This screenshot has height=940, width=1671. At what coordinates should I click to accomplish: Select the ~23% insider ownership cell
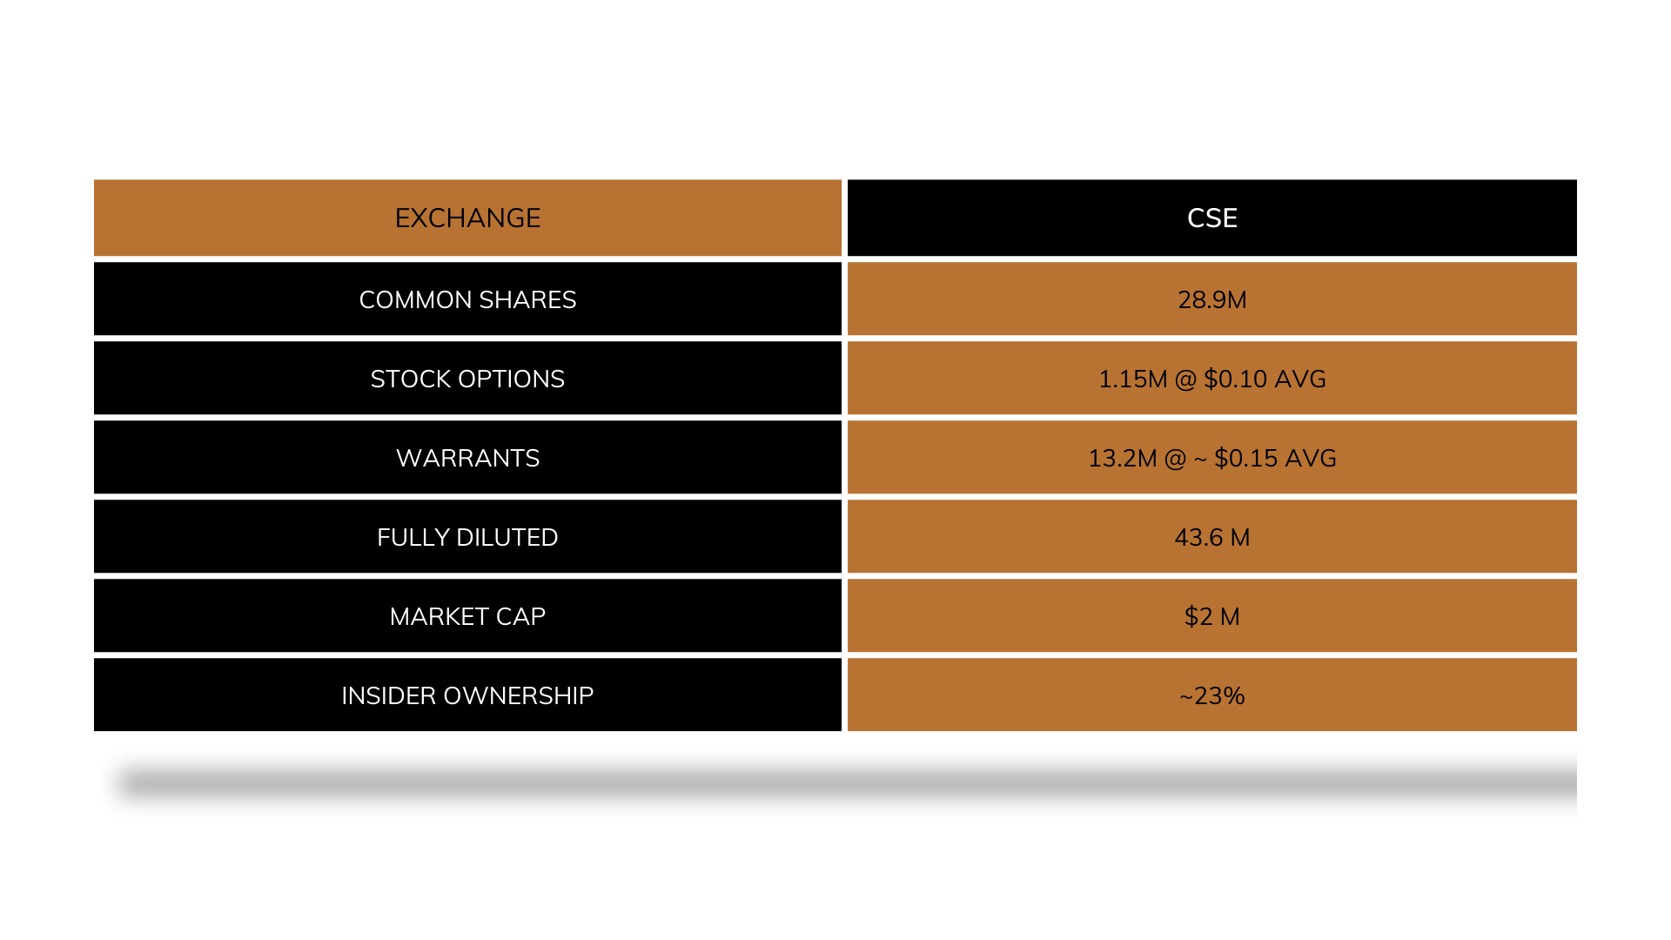click(1211, 695)
